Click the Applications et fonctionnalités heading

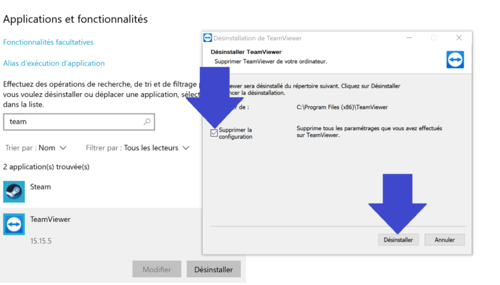(x=76, y=19)
